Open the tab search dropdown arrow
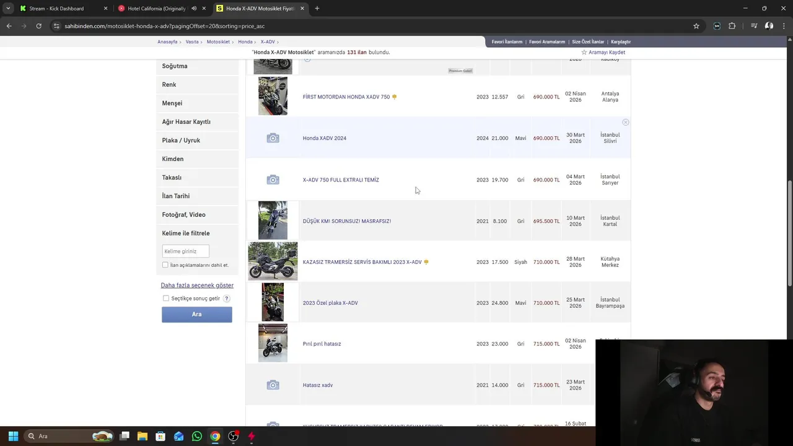793x446 pixels. tap(7, 9)
